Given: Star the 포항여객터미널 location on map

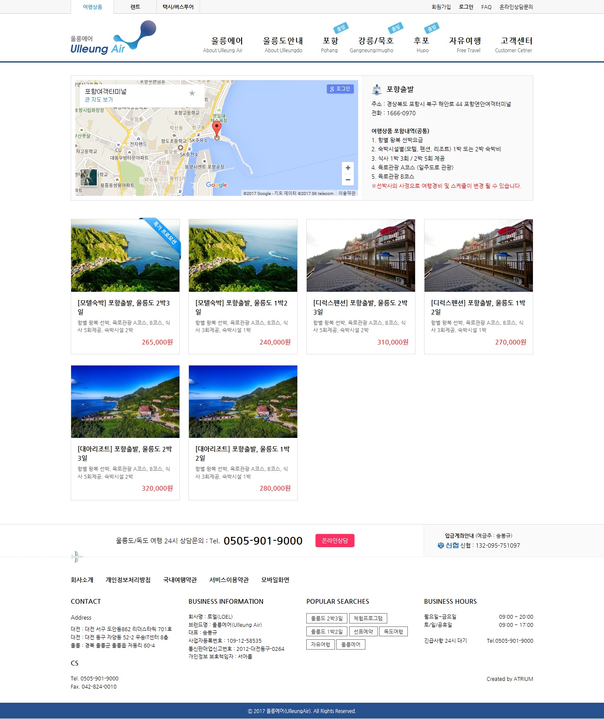Looking at the screenshot, I should pos(192,93).
